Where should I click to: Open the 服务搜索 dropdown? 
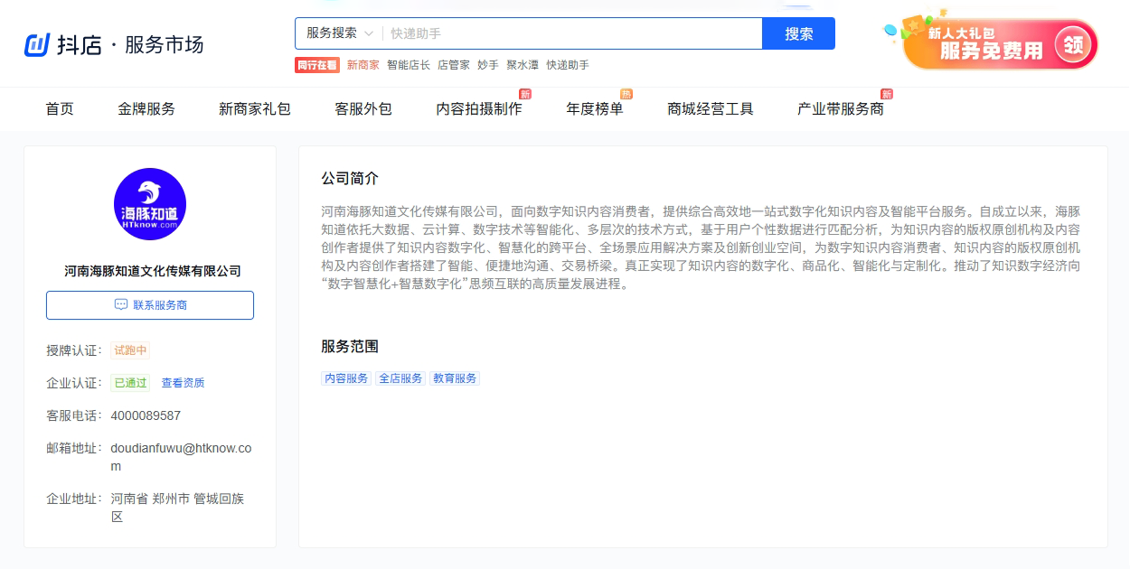pos(339,33)
